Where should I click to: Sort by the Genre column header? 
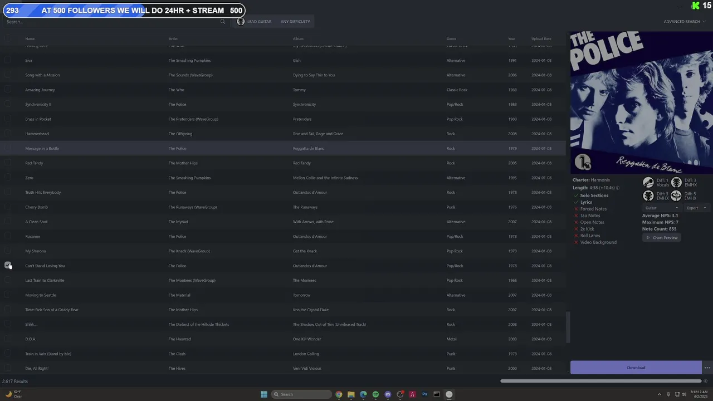(451, 38)
